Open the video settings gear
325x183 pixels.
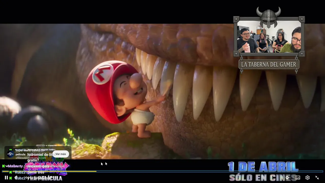click(x=307, y=178)
